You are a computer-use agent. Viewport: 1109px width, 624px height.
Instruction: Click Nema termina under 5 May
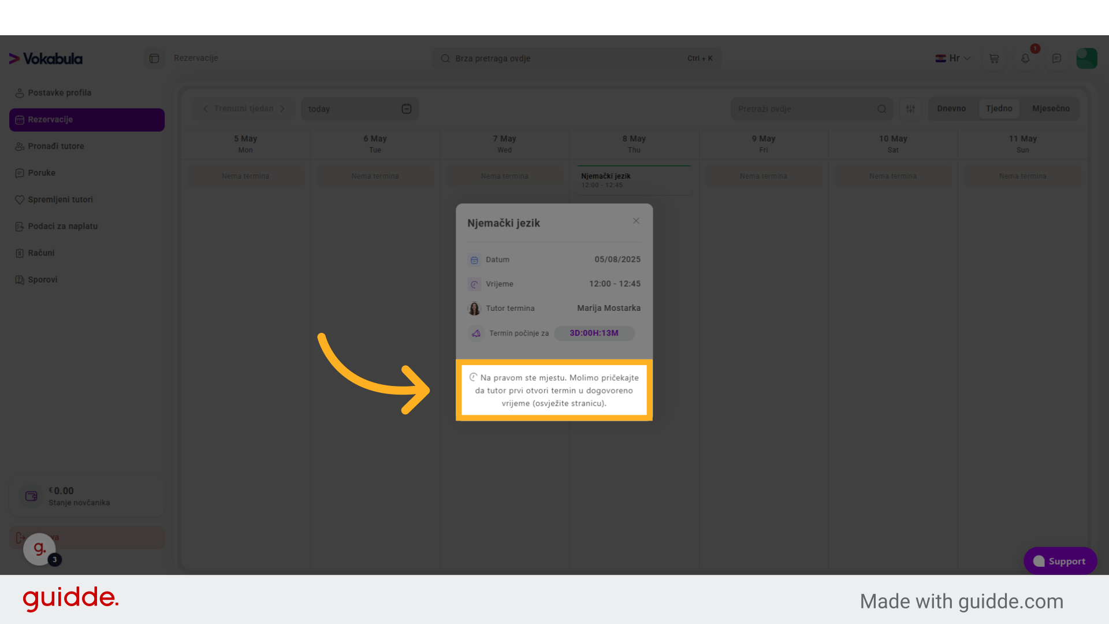[x=245, y=176]
